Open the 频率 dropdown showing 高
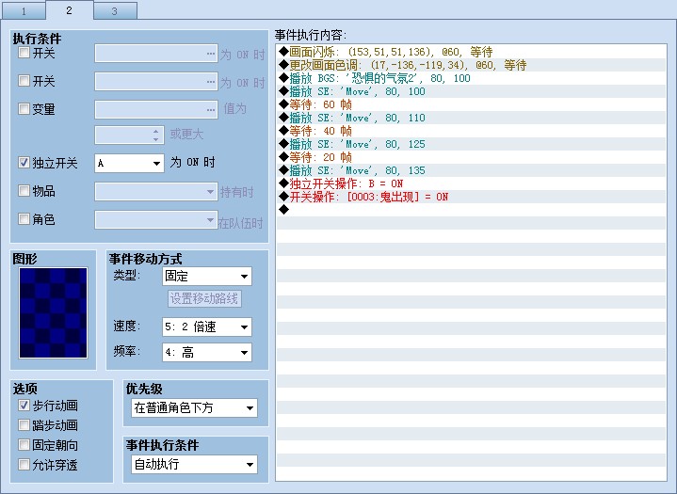 pyautogui.click(x=207, y=352)
